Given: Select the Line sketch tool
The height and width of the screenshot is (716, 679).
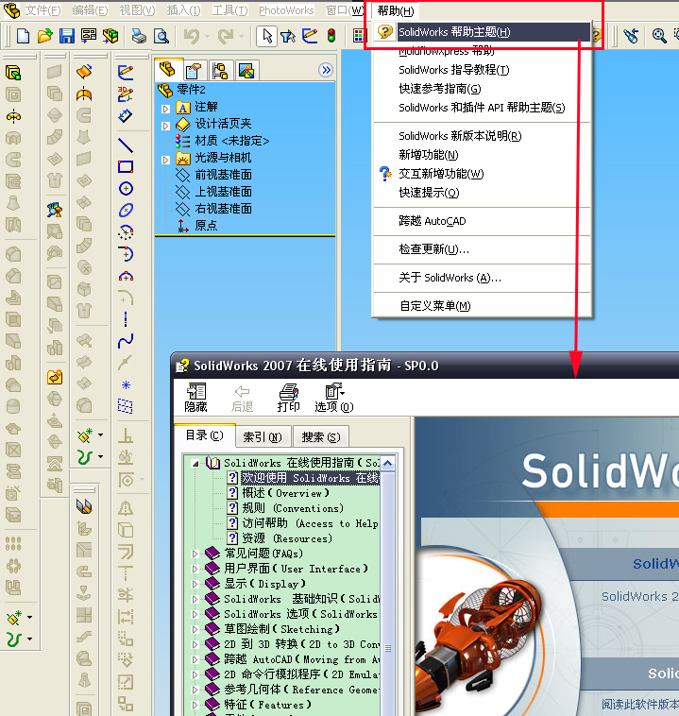Looking at the screenshot, I should [126, 145].
